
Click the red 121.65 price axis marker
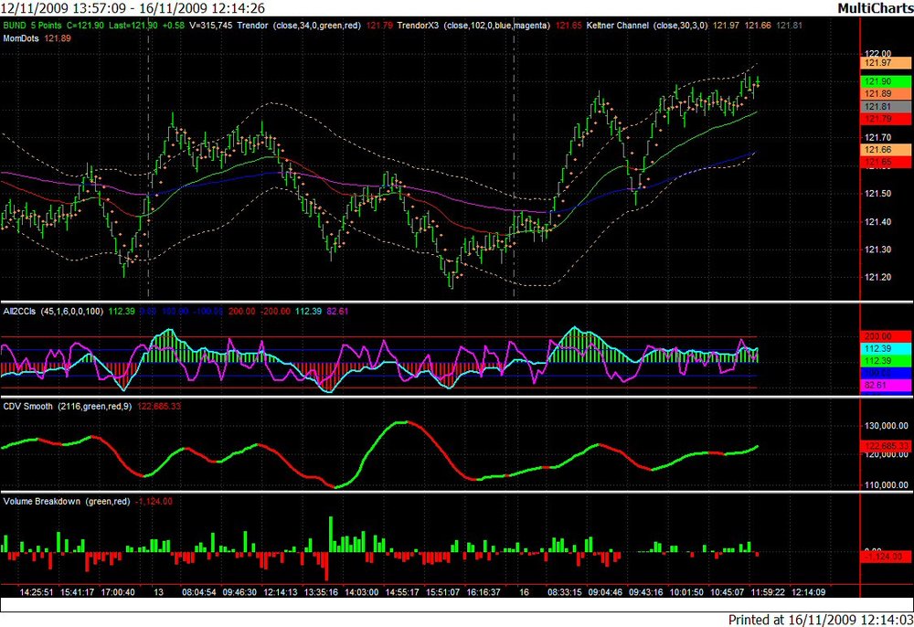coord(886,163)
